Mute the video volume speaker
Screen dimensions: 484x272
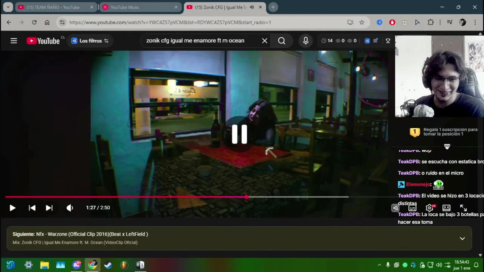click(70, 208)
